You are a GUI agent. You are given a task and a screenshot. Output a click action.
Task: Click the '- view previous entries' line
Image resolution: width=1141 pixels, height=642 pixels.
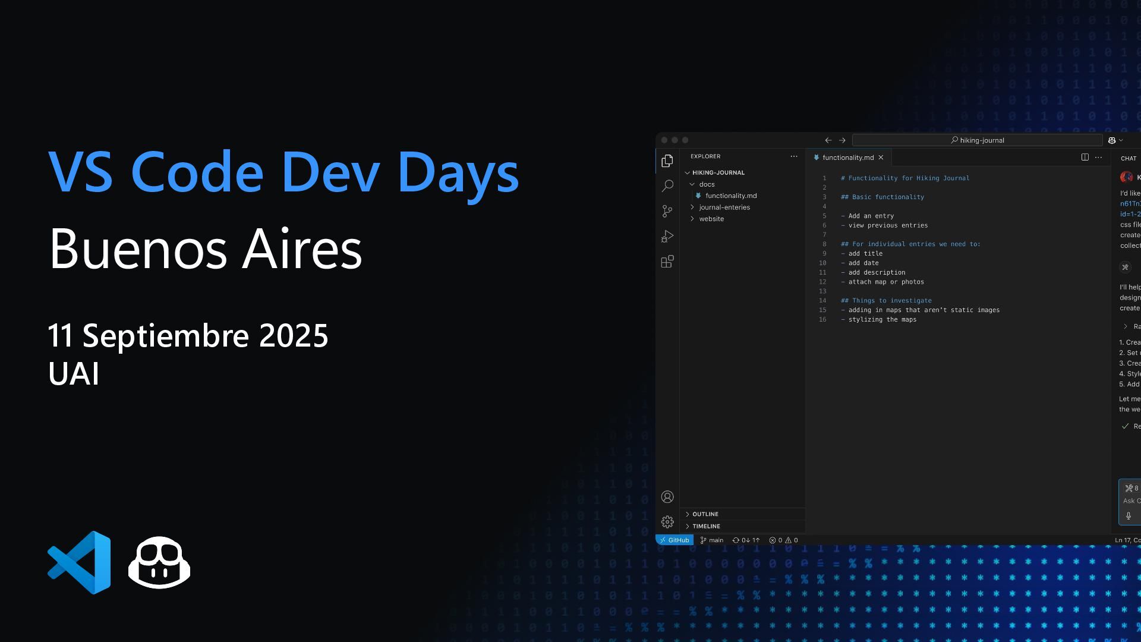click(884, 225)
